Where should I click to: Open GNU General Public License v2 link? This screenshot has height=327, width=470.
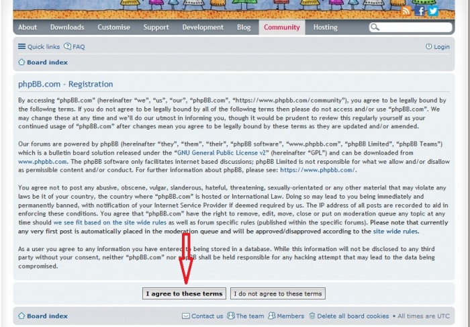click(x=222, y=153)
